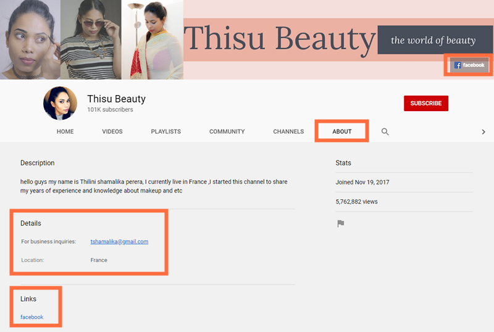This screenshot has height=332, width=494.
Task: Open the channel search magnifier icon
Action: coord(385,131)
